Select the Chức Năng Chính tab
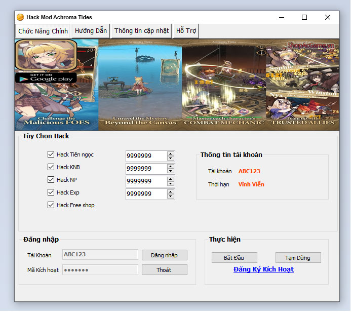 (43, 31)
